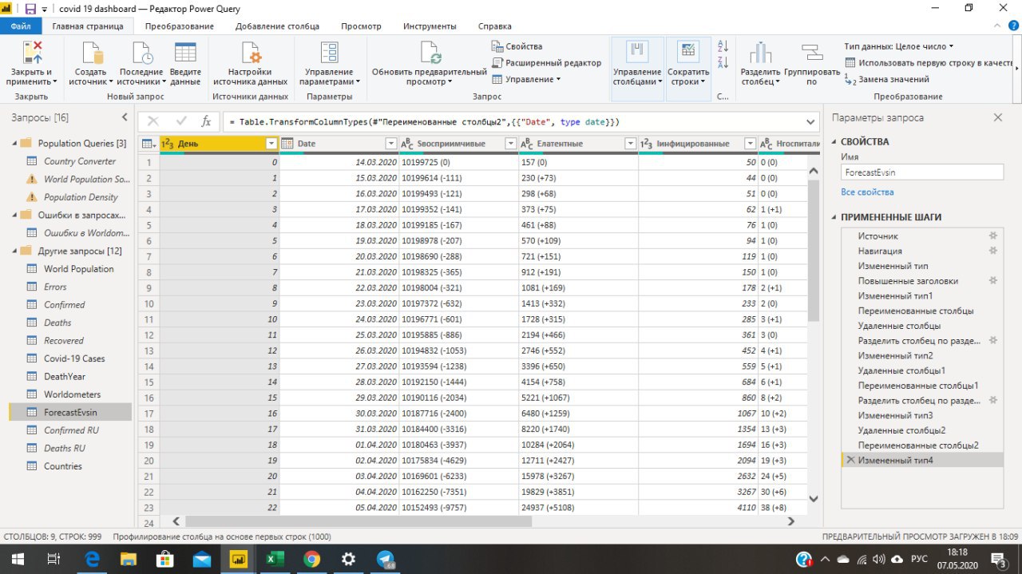Click Все свойства link
The image size is (1022, 574).
867,192
